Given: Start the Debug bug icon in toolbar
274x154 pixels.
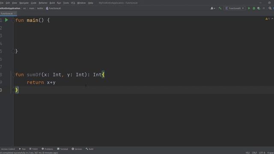Looking at the screenshot, I should click(x=254, y=9).
